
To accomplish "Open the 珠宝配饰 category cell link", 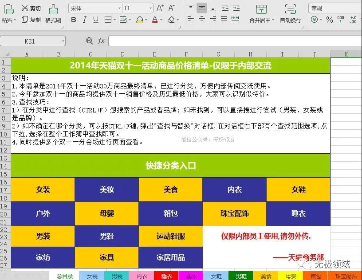I will coord(235,213).
